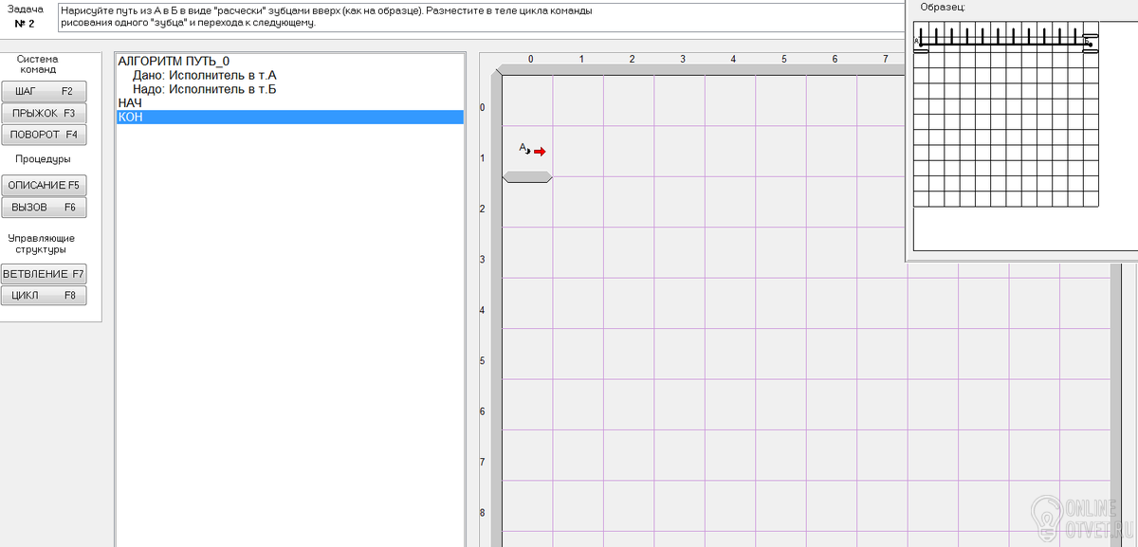Screen dimensions: 1138x547
Task: Click the Образец: label
Action: [x=943, y=6]
